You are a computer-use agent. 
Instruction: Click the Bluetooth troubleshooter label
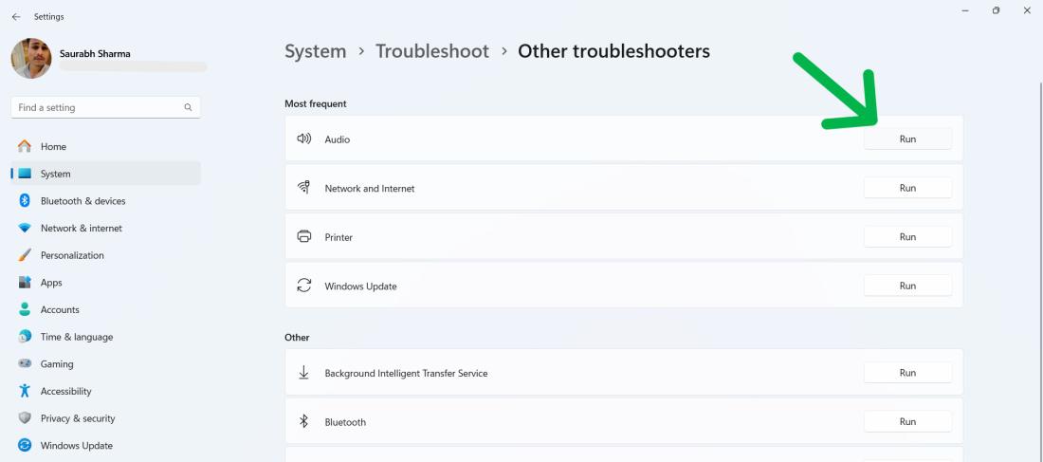[x=345, y=422]
